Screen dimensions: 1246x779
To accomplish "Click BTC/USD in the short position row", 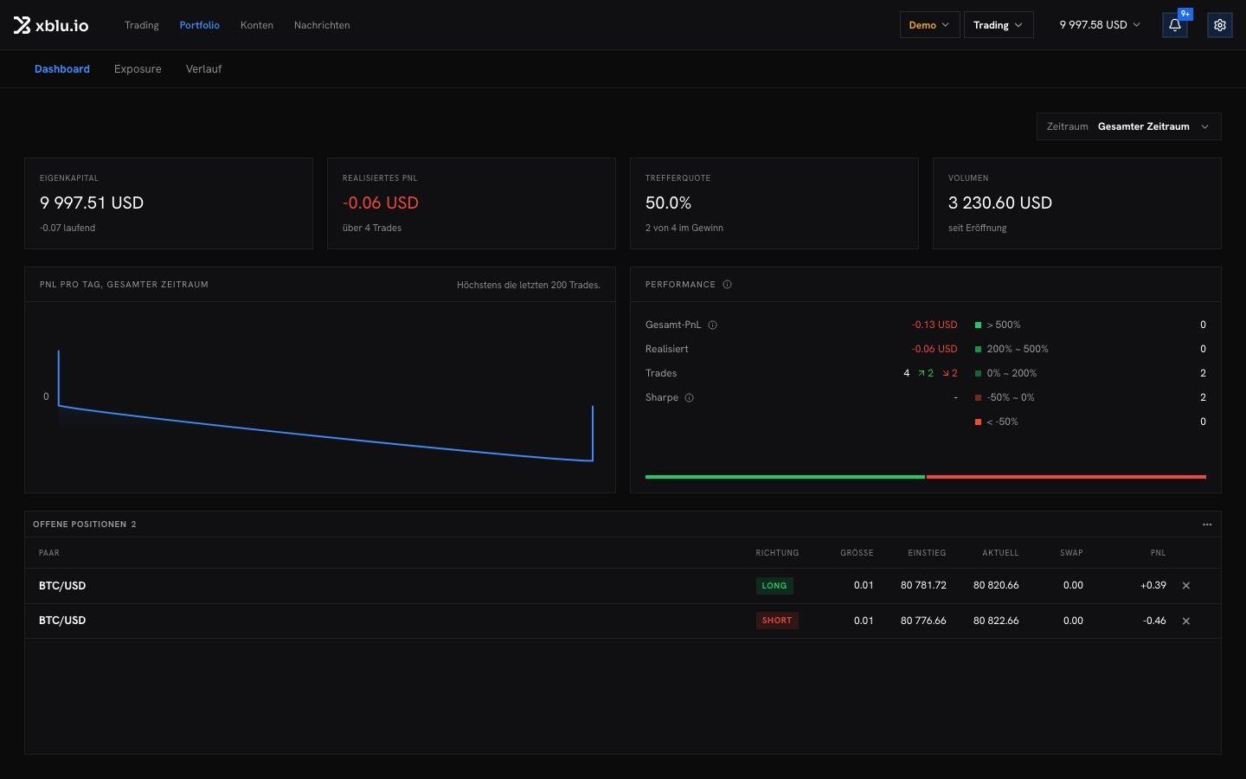I will click(x=62, y=621).
